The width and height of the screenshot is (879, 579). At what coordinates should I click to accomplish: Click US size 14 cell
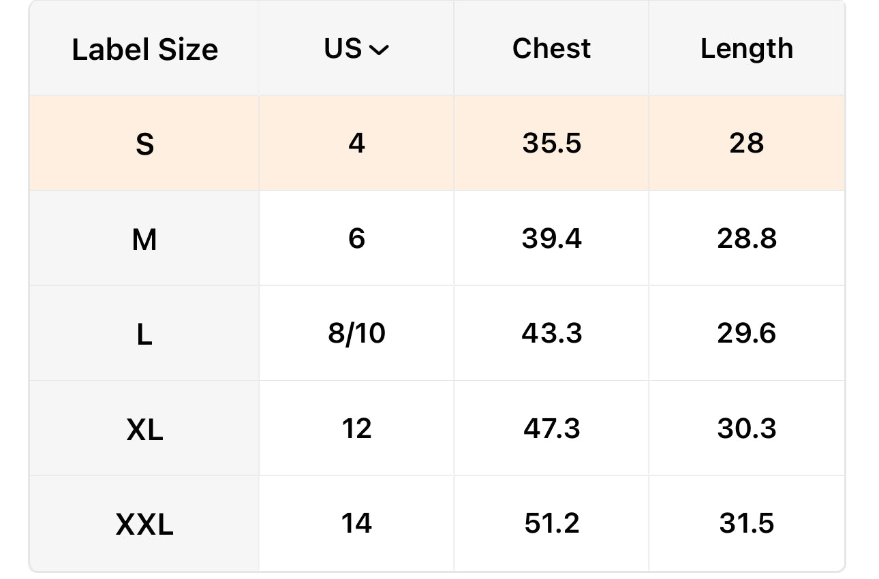tap(356, 523)
